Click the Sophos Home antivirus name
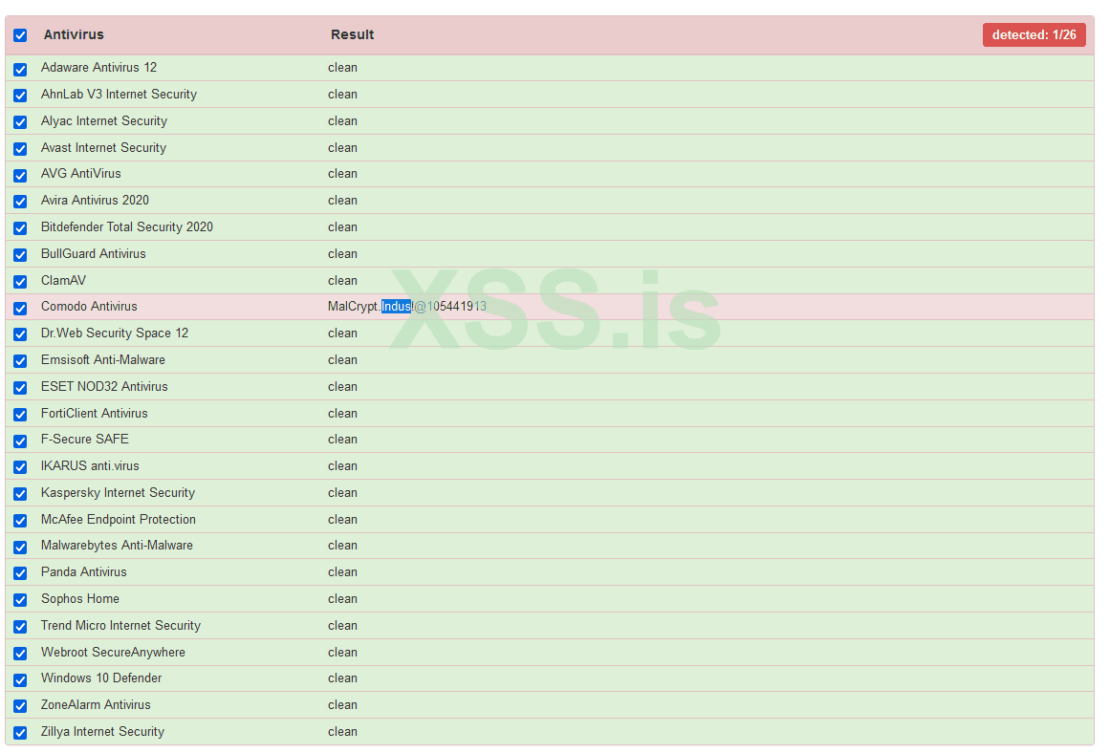 (x=80, y=599)
